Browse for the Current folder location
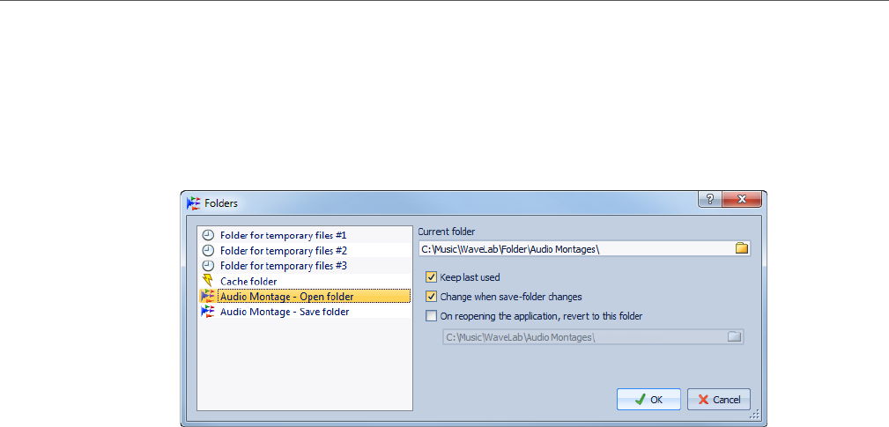Image resolution: width=889 pixels, height=427 pixels. pos(742,249)
